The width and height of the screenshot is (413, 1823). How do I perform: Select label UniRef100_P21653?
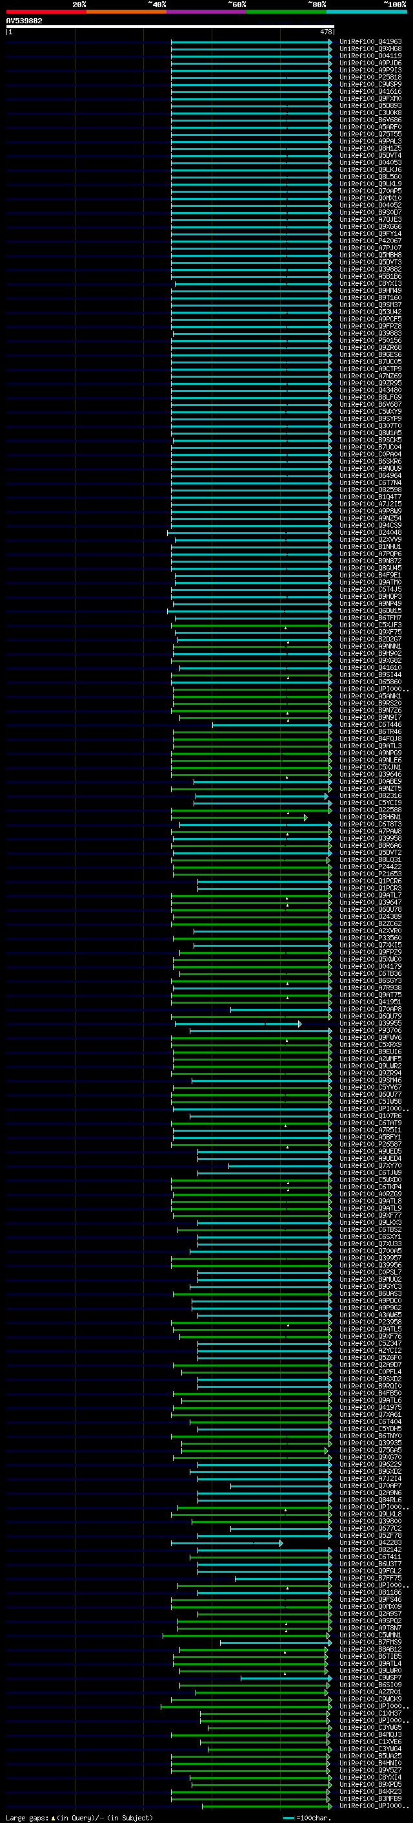coord(370,874)
